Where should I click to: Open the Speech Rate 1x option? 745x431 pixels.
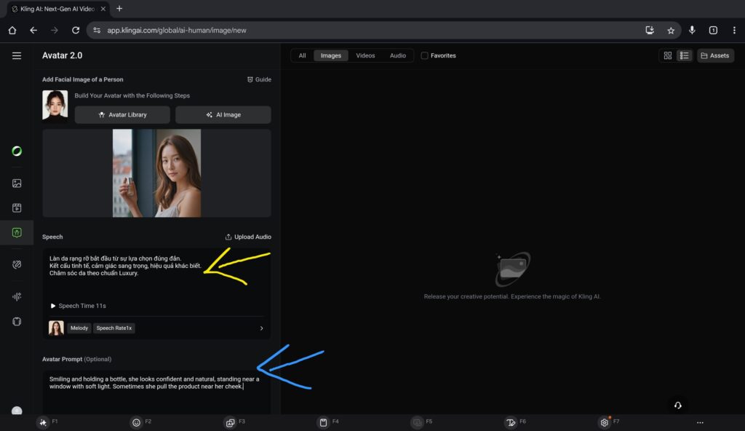(x=114, y=328)
